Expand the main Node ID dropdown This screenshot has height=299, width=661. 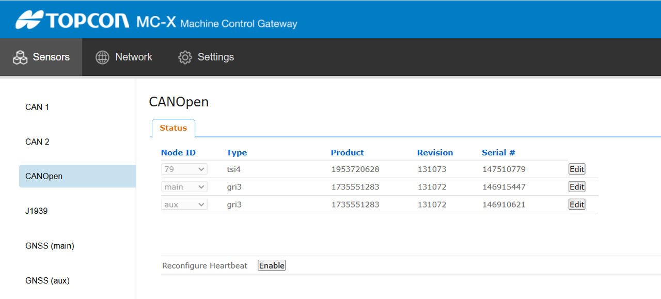pos(184,187)
